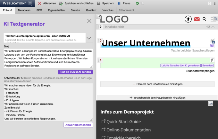Screen dimensions: 218x139
Task: Click the Speichern und schließen disk icon
Action: point(61,3)
